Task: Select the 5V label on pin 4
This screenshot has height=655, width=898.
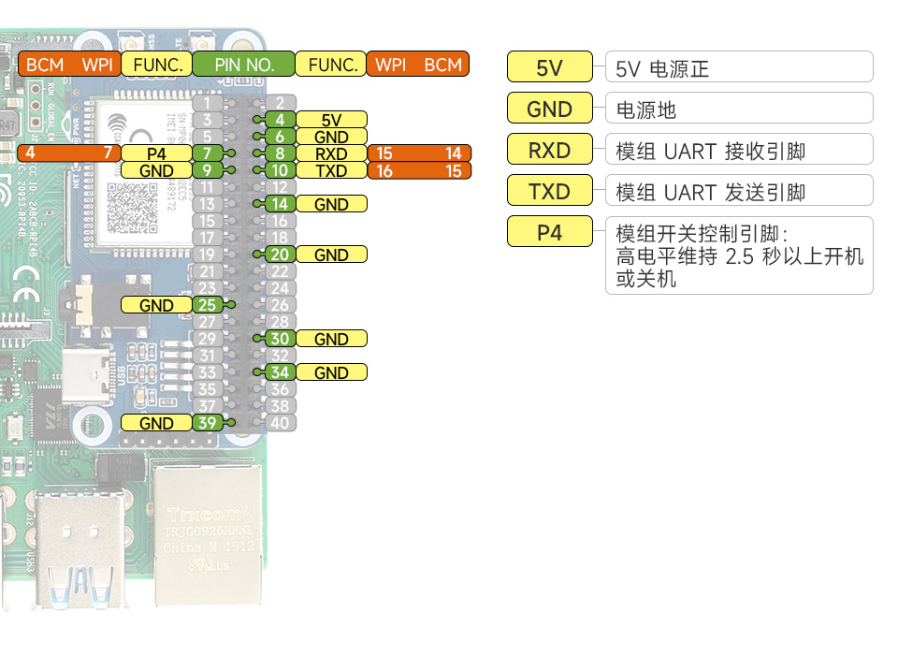Action: 330,119
